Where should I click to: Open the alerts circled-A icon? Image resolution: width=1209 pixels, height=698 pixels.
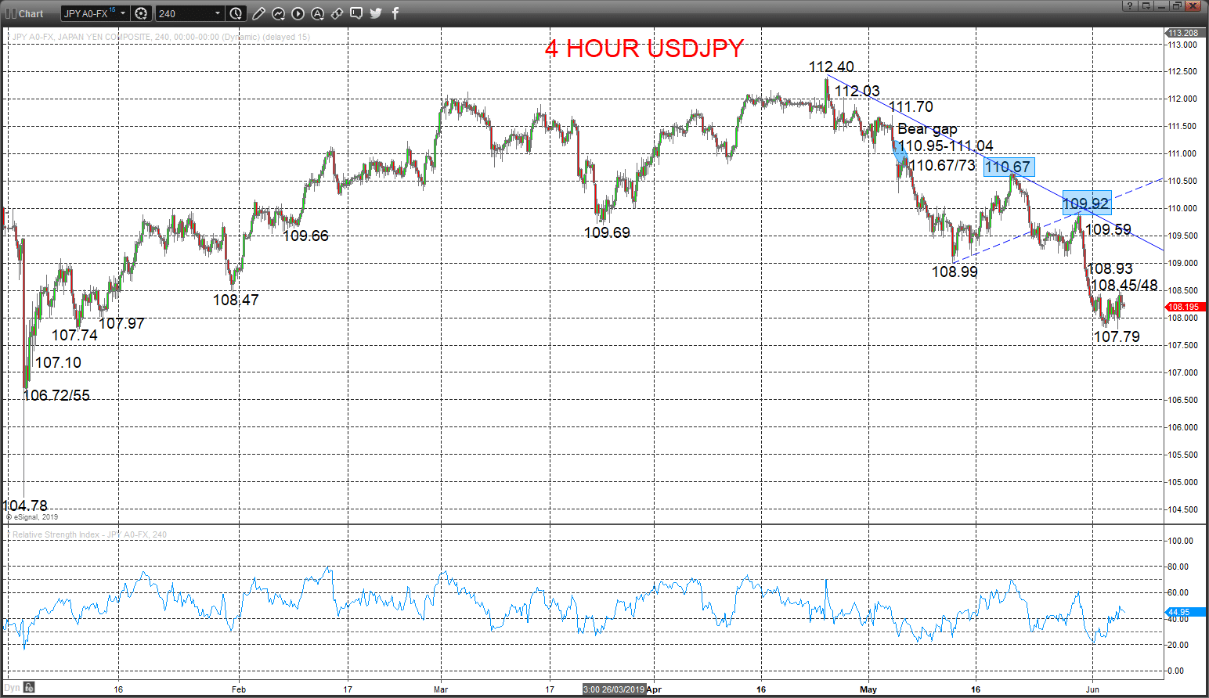click(x=317, y=13)
